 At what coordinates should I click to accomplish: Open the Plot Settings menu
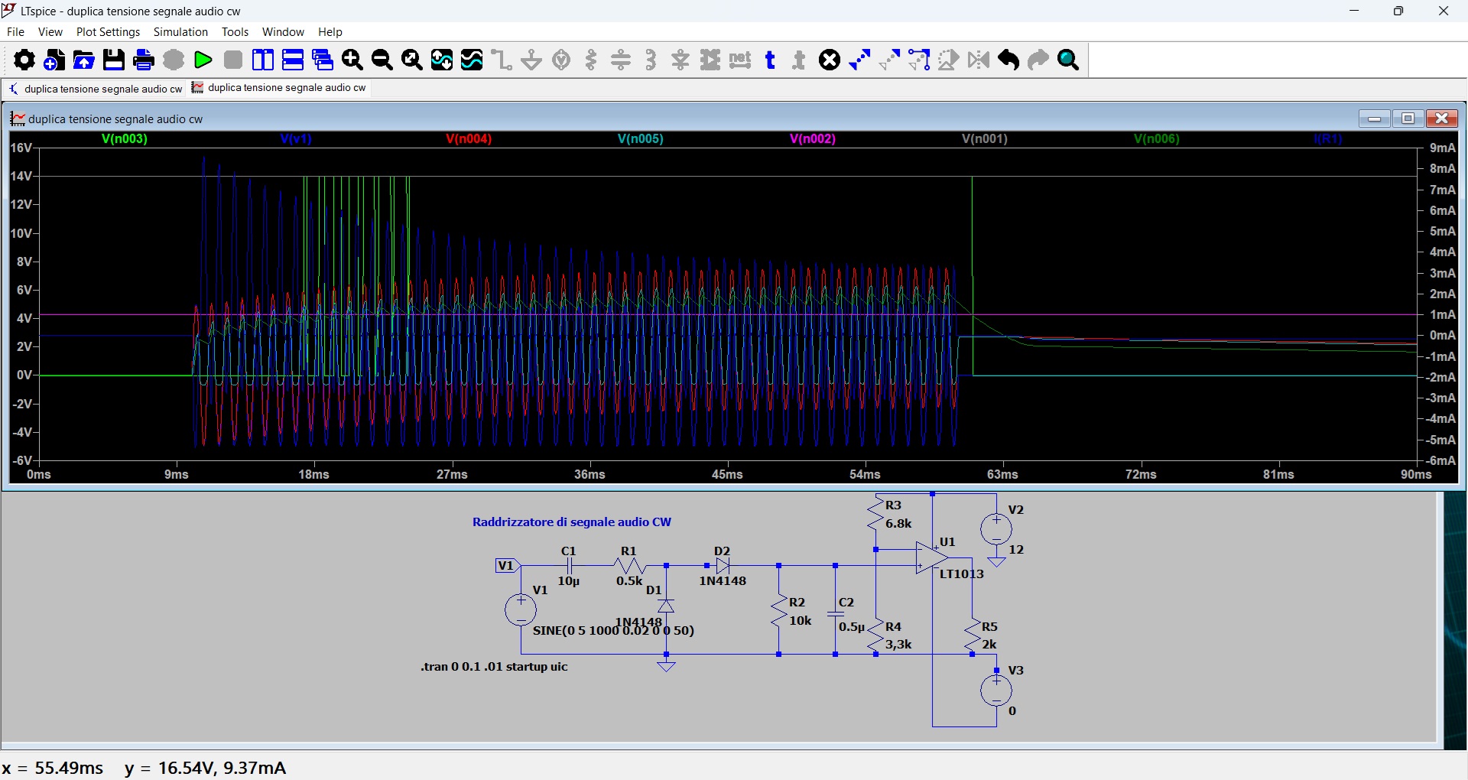tap(108, 32)
